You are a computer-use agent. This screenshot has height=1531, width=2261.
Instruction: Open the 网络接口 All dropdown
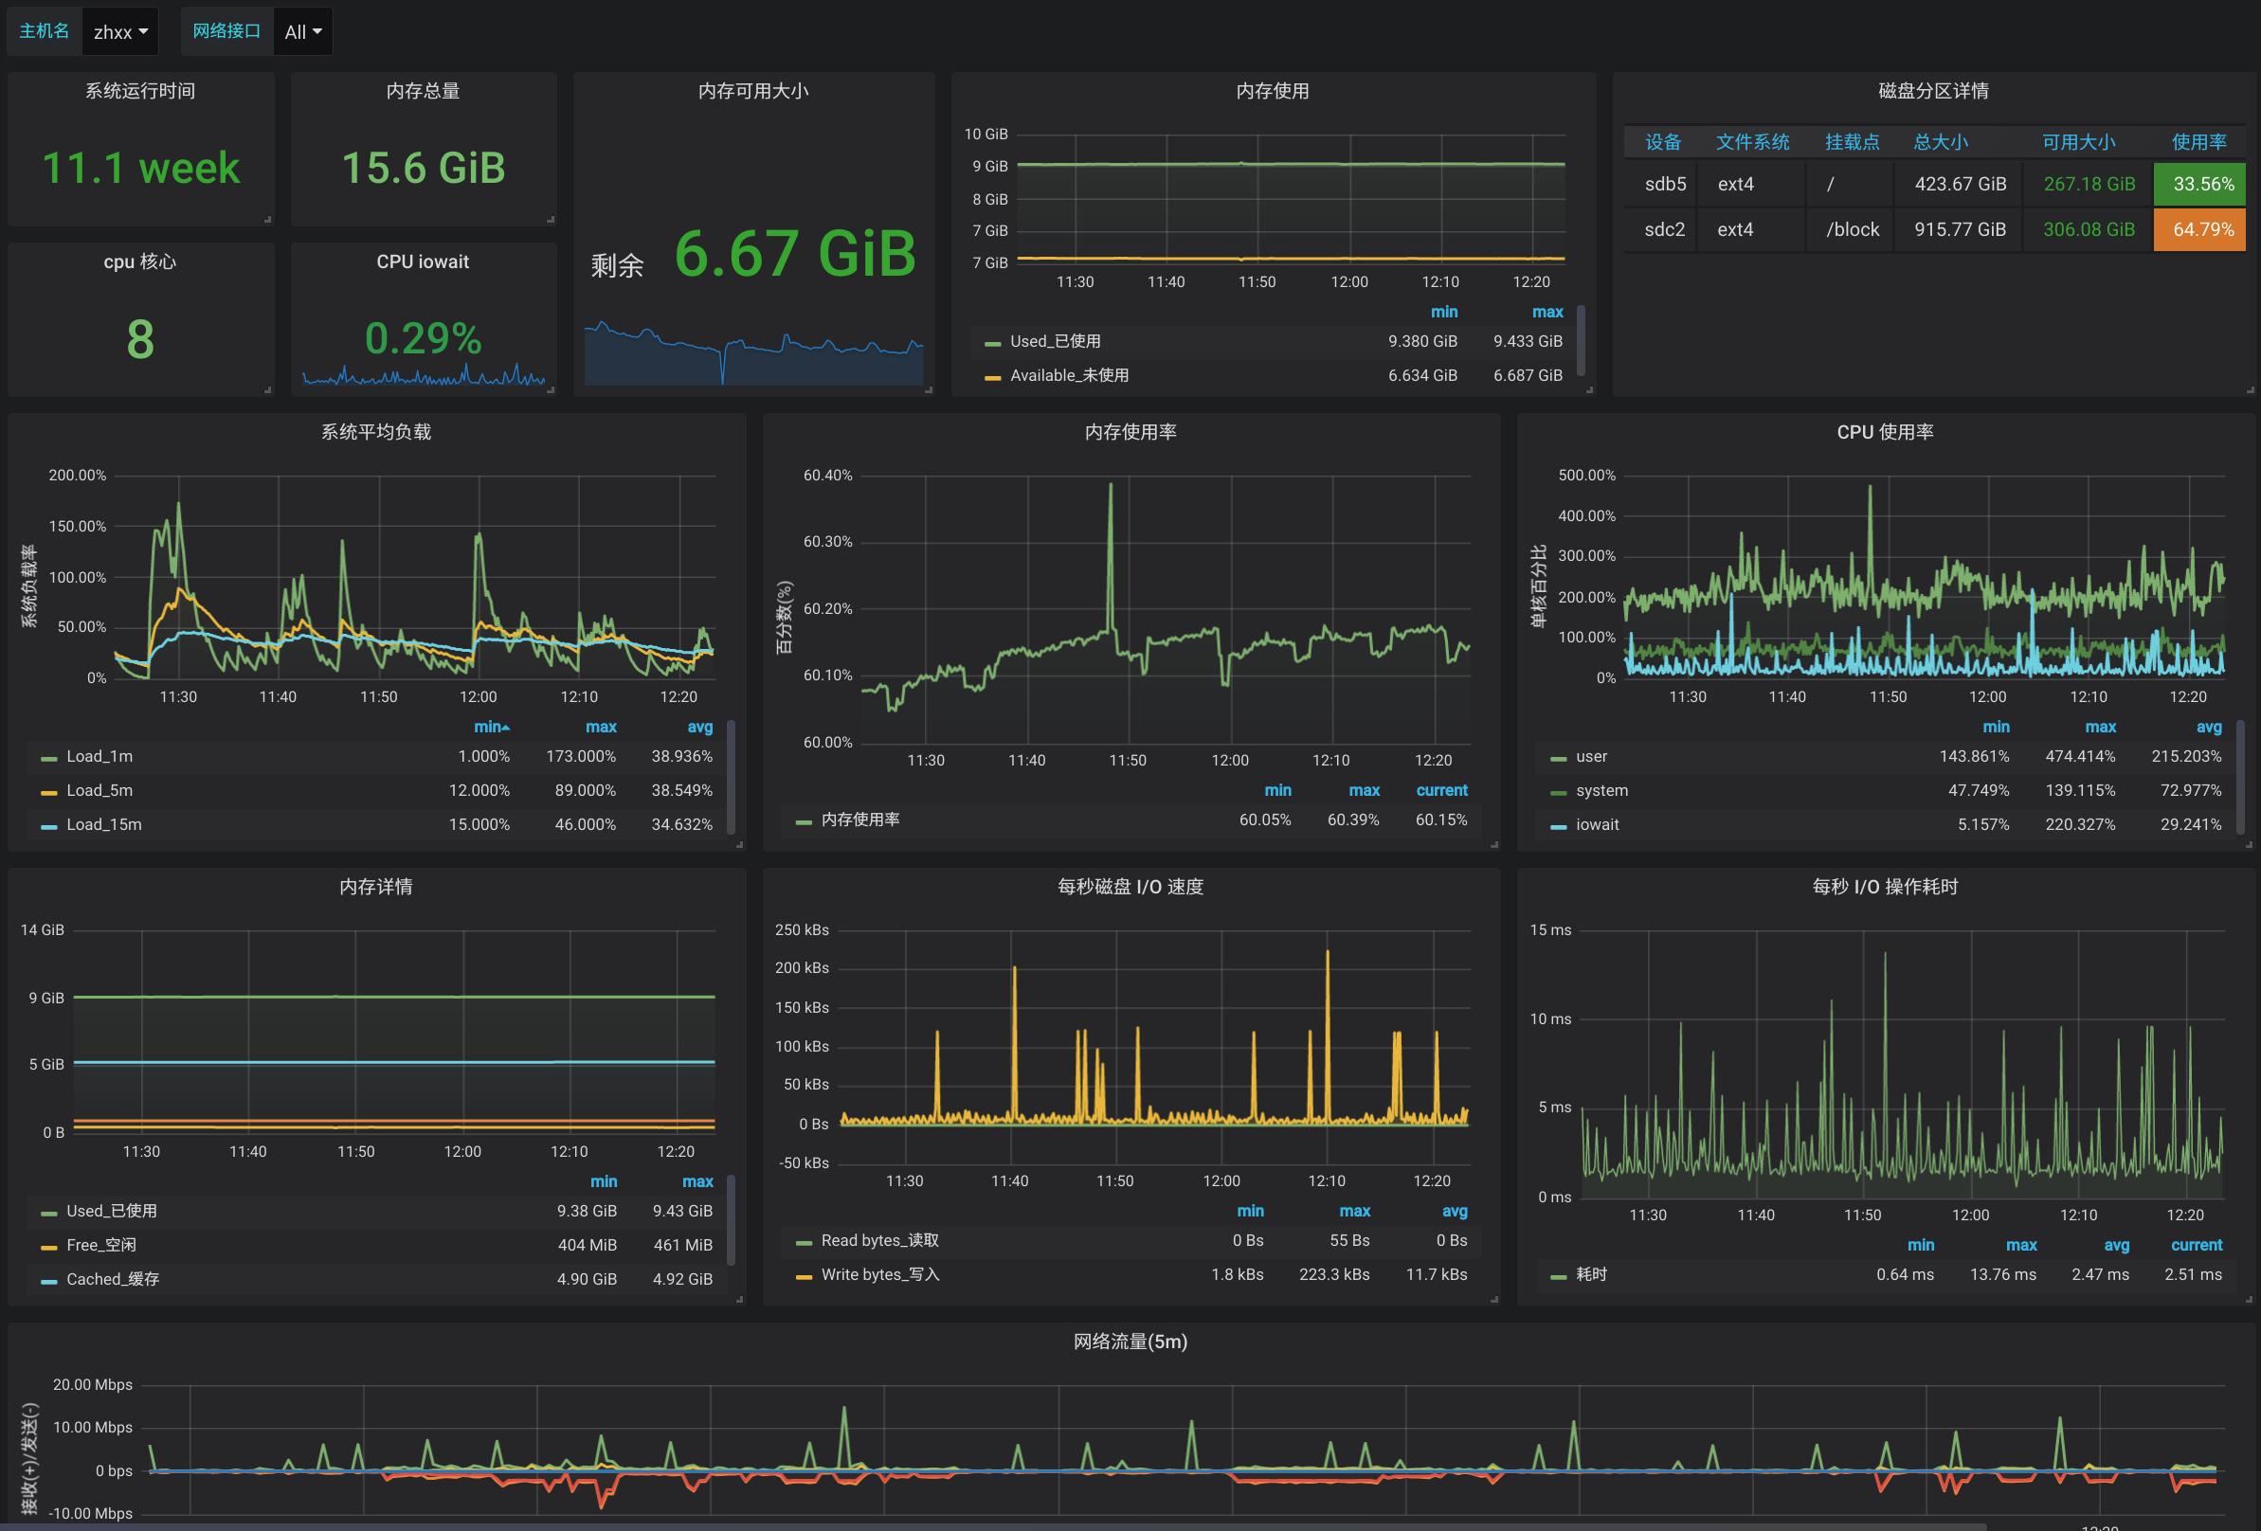[301, 31]
